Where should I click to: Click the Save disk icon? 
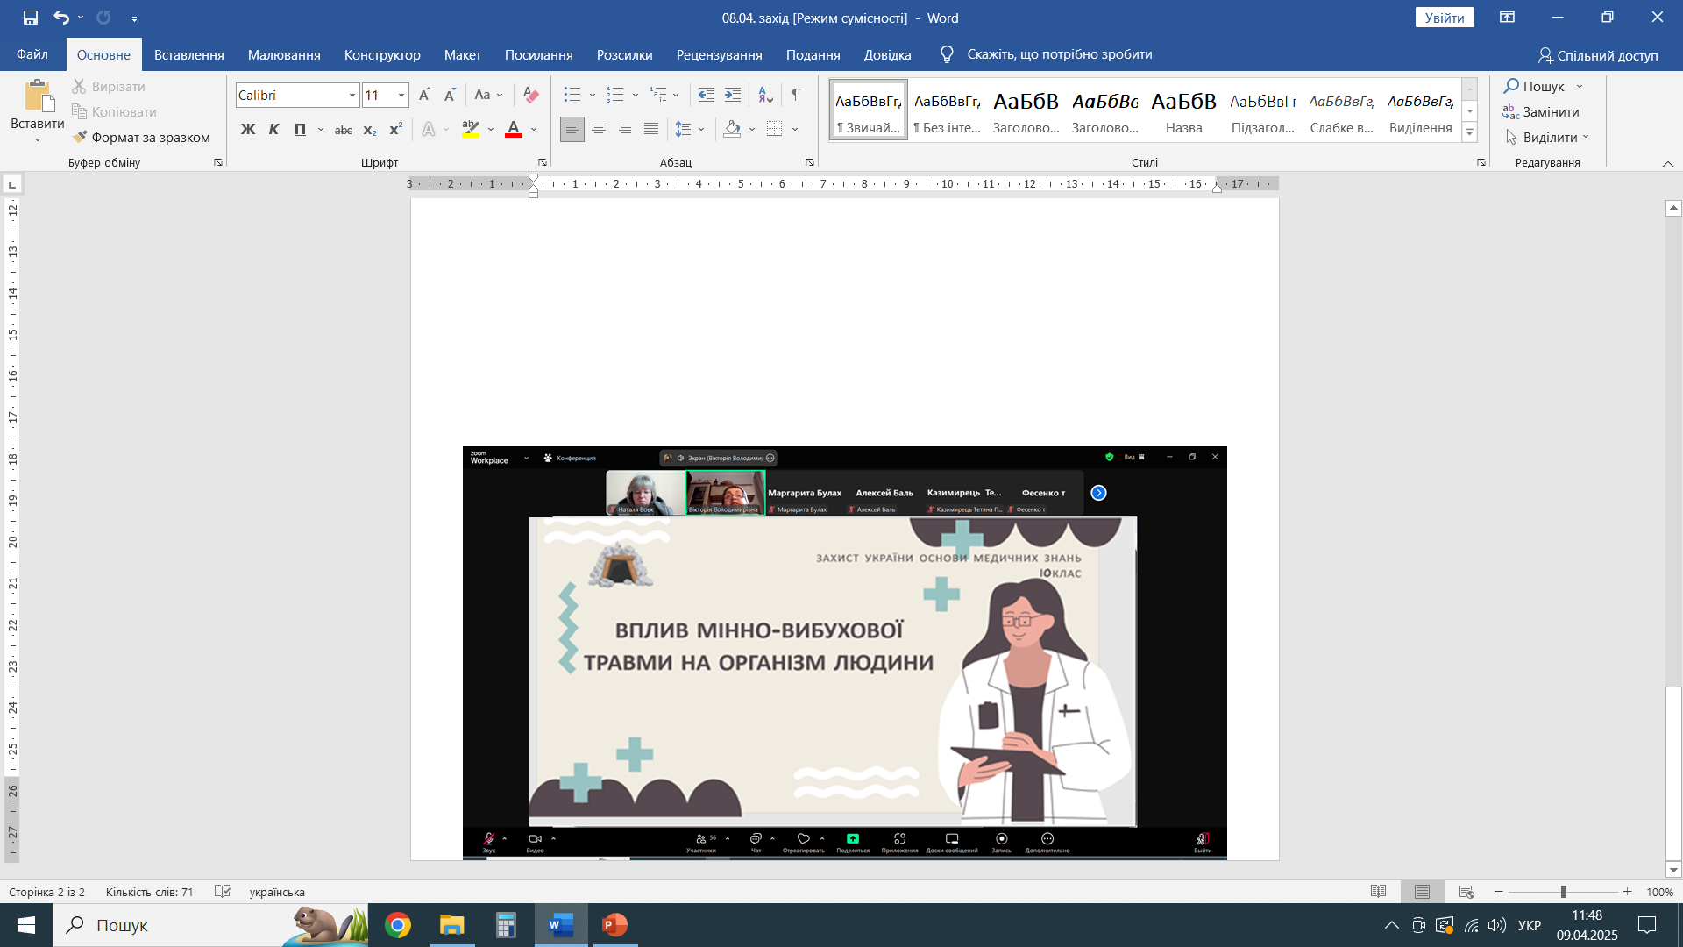31,18
